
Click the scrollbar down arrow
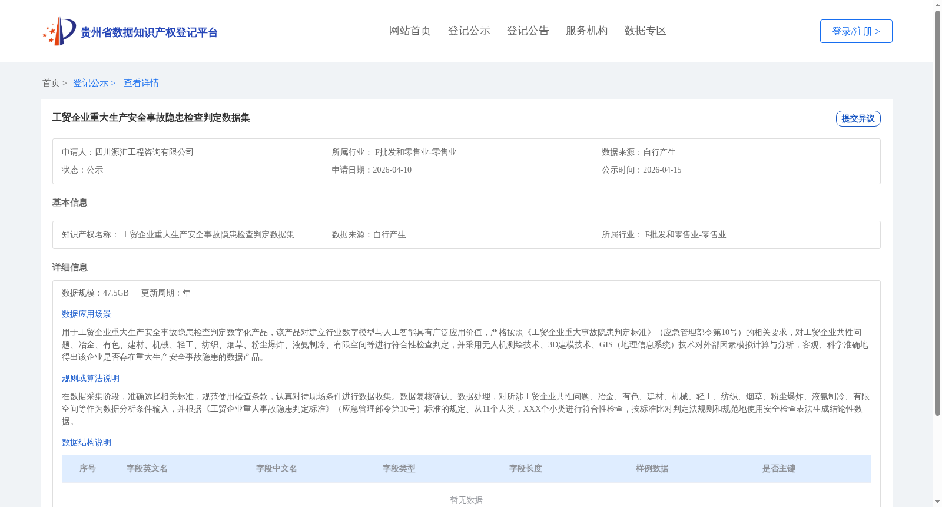(937, 502)
